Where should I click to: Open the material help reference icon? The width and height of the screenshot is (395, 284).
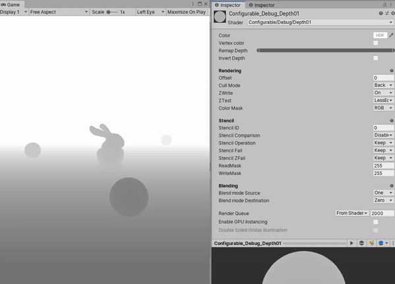[381, 13]
